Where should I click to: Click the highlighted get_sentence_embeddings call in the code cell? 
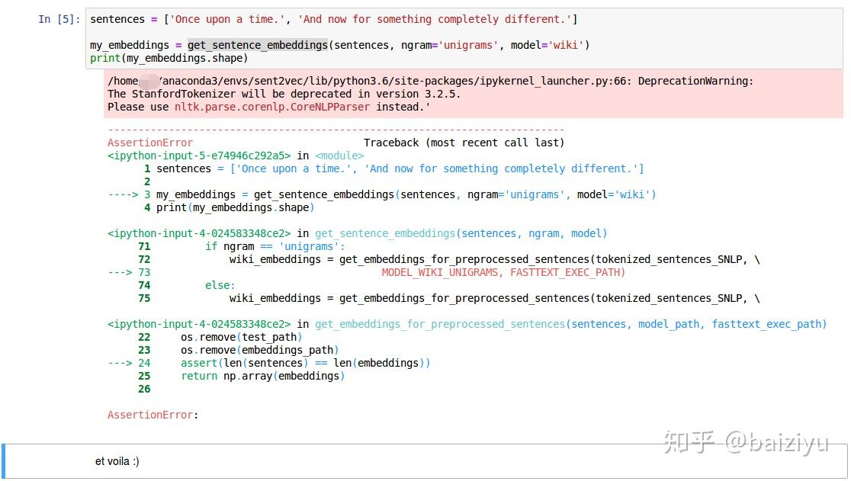tap(257, 45)
